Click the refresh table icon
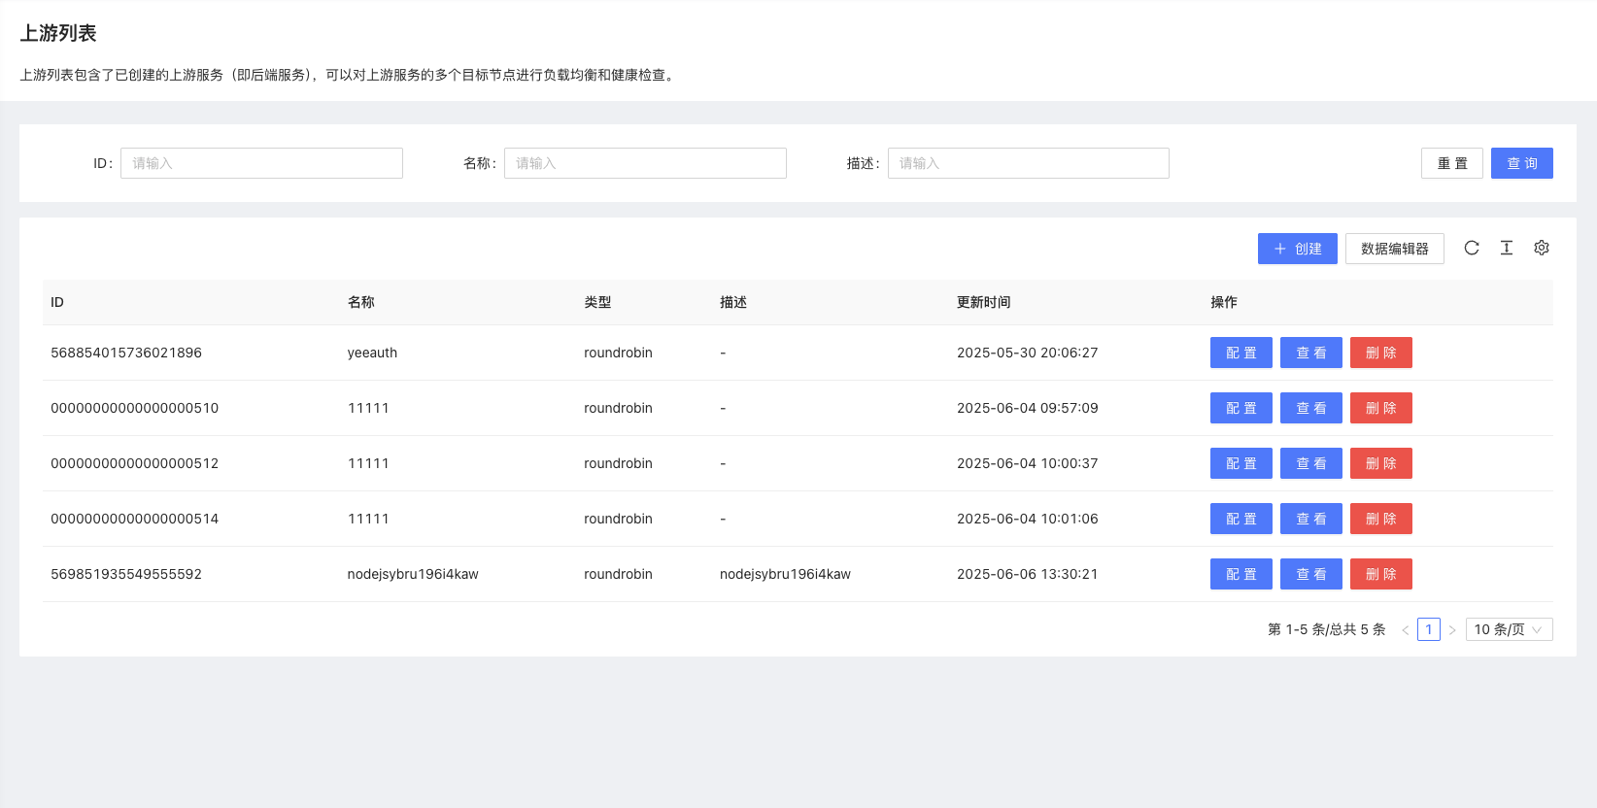The width and height of the screenshot is (1597, 808). click(1472, 248)
